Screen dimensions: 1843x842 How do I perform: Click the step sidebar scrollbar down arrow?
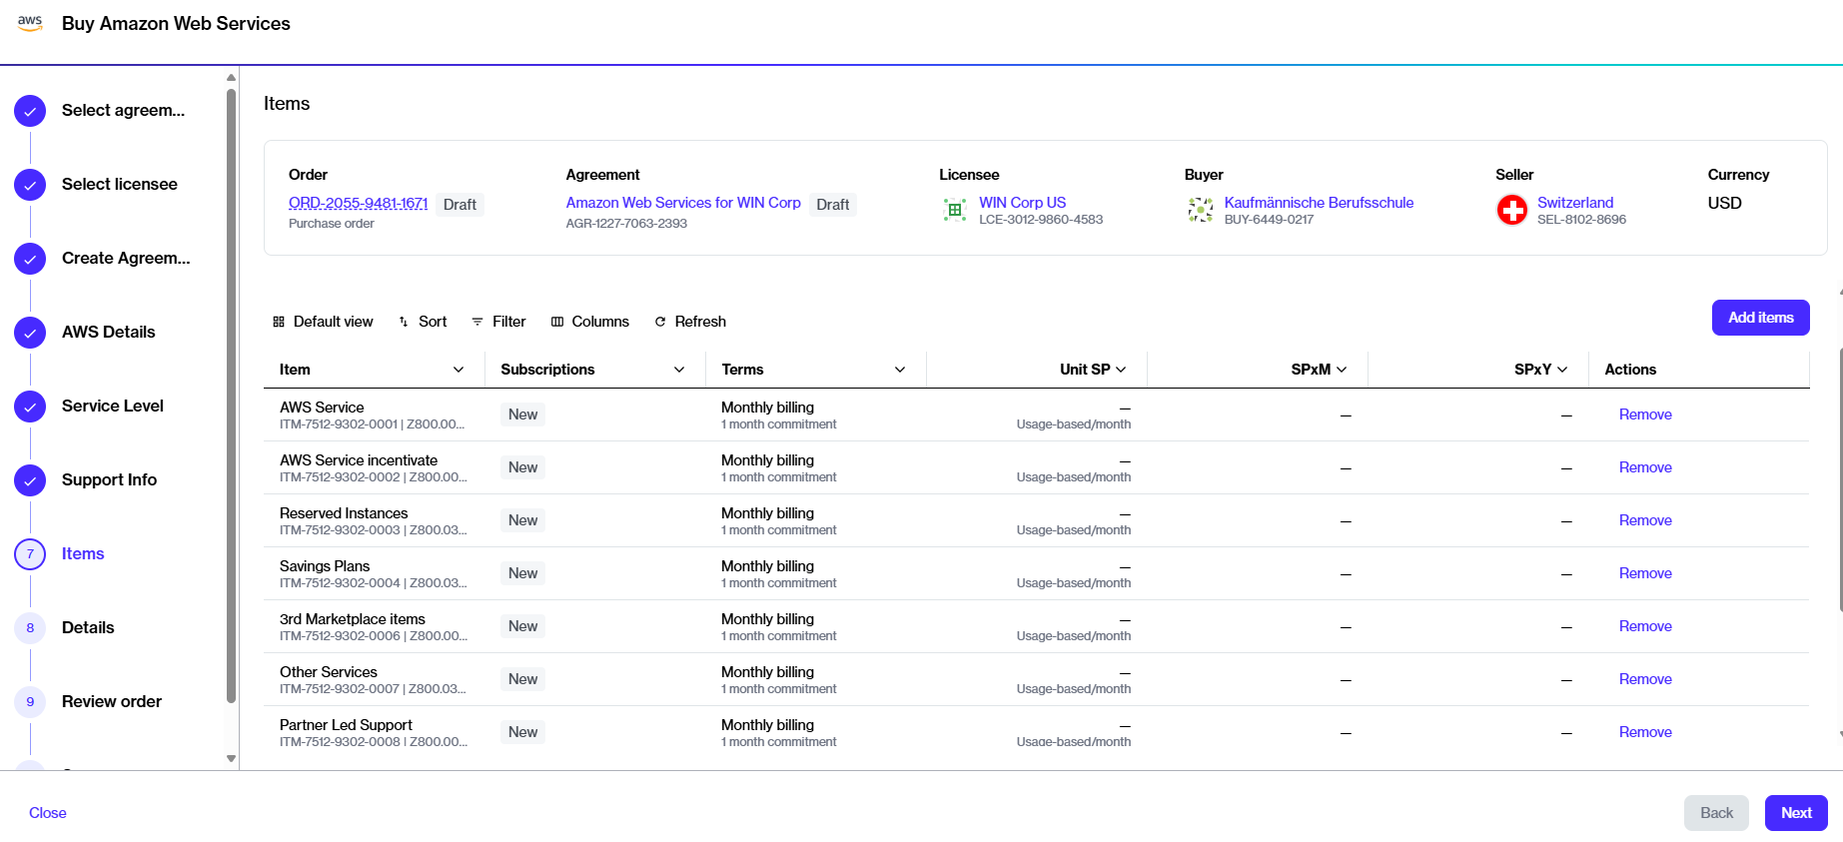point(231,758)
